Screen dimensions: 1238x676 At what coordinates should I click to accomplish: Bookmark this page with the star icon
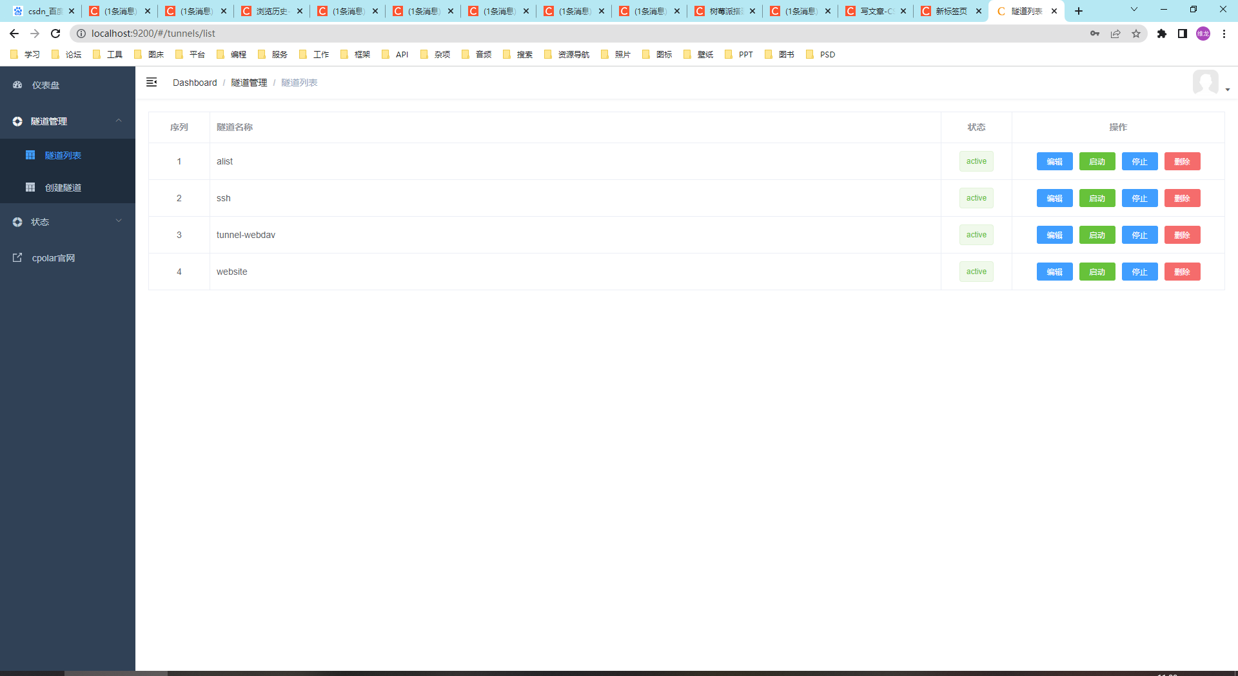(x=1136, y=34)
